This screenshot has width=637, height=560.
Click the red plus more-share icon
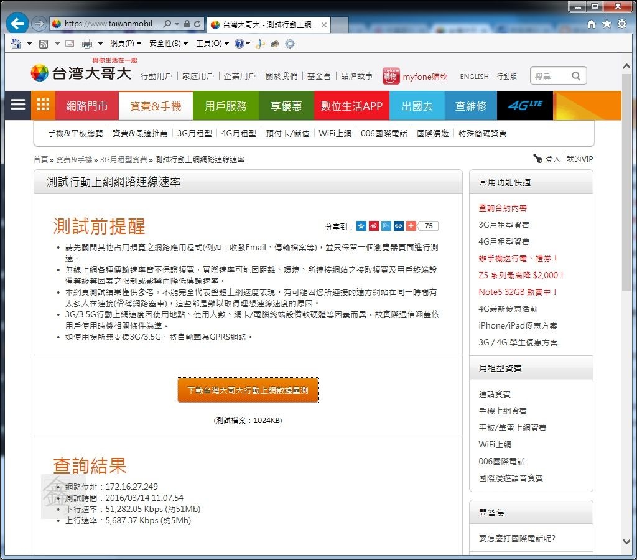point(411,226)
